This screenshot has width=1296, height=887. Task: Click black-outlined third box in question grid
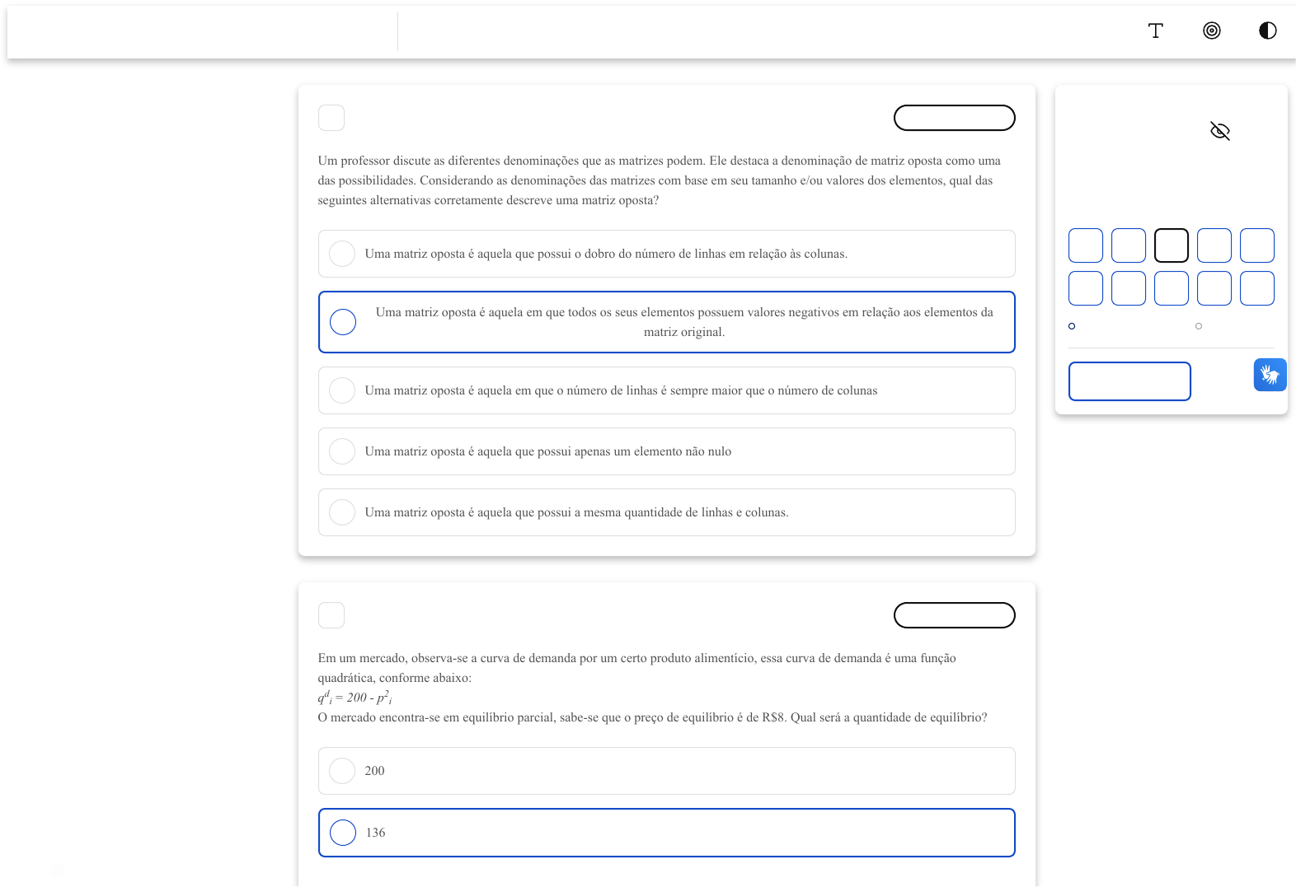click(x=1171, y=245)
